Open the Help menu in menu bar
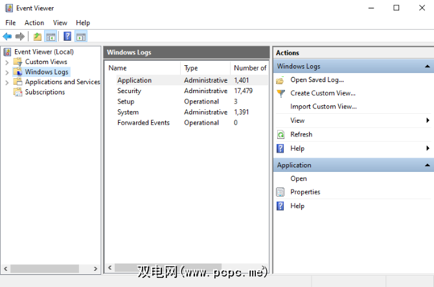This screenshot has width=434, height=287. coord(83,23)
